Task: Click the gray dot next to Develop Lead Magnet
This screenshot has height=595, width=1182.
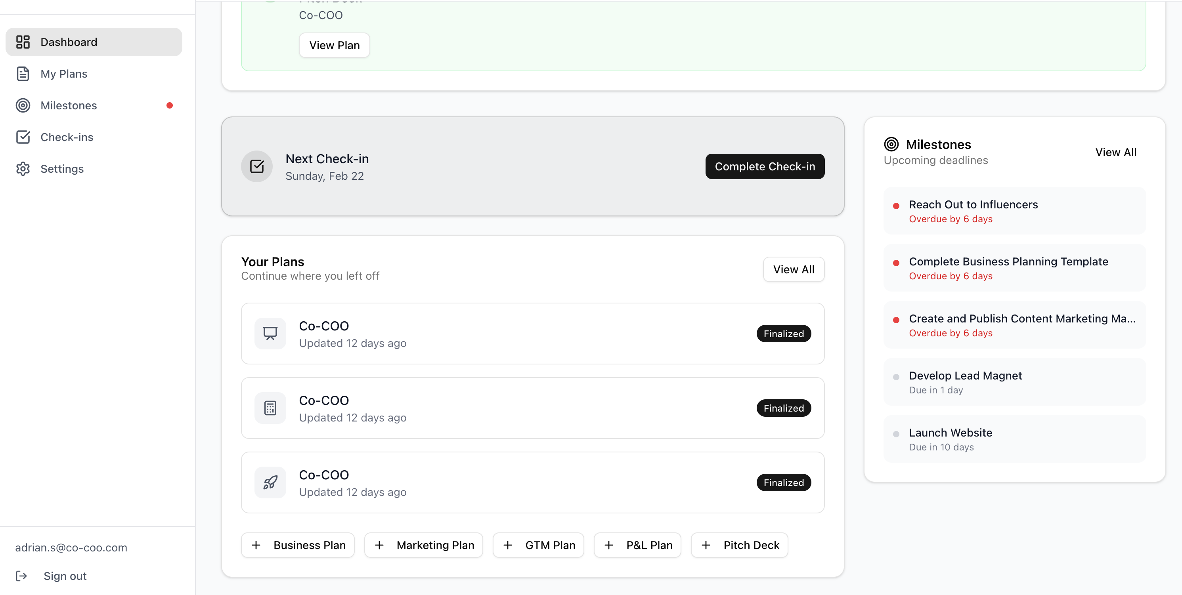Action: click(897, 377)
